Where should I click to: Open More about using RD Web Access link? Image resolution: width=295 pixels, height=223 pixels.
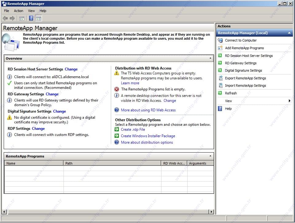(x=148, y=110)
